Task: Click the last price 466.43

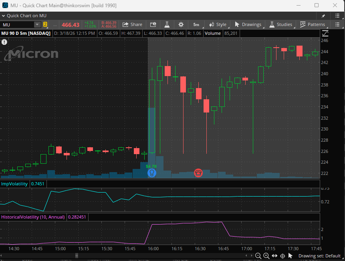Action: 71,25
